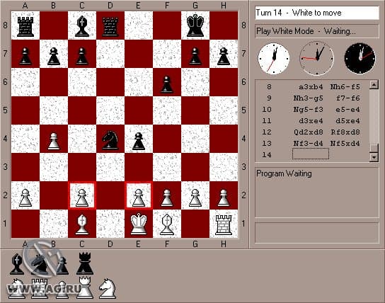Image resolution: width=385 pixels, height=303 pixels.
Task: Select the black pawn on h7
Action: click(224, 56)
